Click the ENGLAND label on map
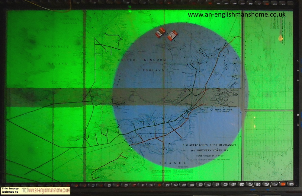This screenshot has width=302, height=196. click(x=153, y=70)
